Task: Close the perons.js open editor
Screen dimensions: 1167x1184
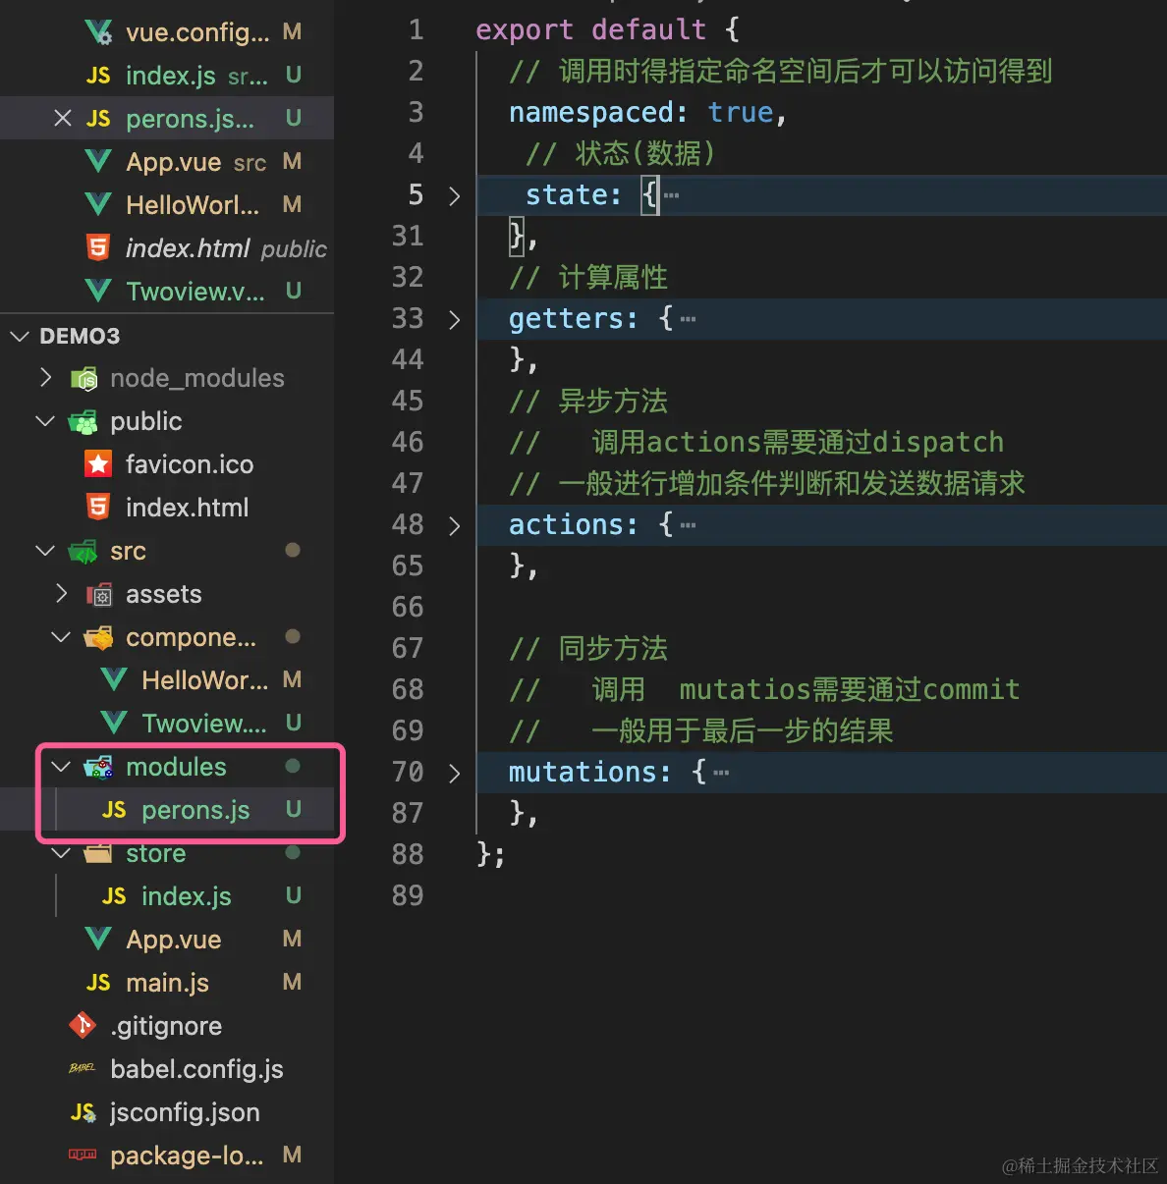Action: pyautogui.click(x=63, y=119)
